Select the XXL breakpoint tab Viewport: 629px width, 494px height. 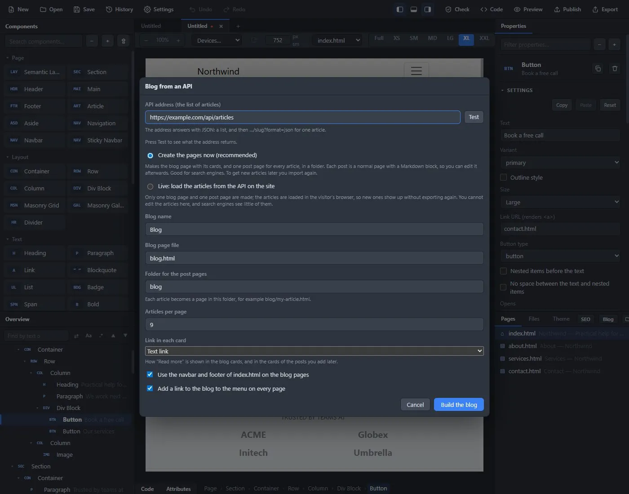pyautogui.click(x=484, y=39)
